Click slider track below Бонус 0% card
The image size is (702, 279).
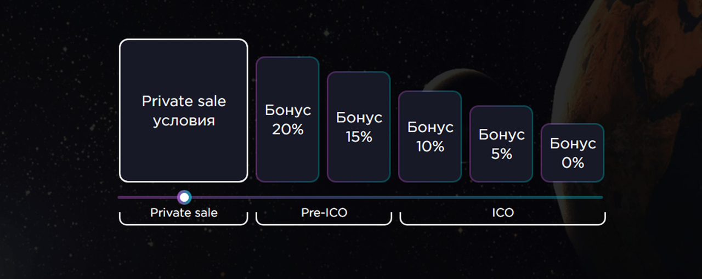pos(573,197)
